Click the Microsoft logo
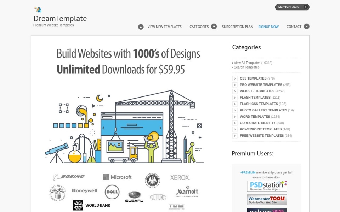340x212 pixels. [117, 177]
